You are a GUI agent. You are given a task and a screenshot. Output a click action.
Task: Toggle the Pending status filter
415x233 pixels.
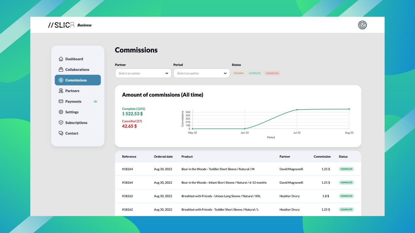(x=239, y=73)
